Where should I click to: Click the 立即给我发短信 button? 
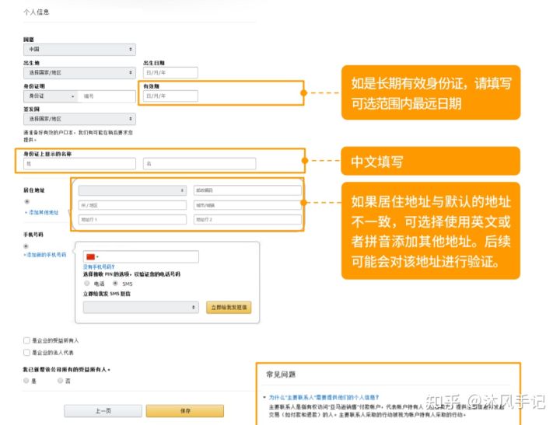[229, 307]
